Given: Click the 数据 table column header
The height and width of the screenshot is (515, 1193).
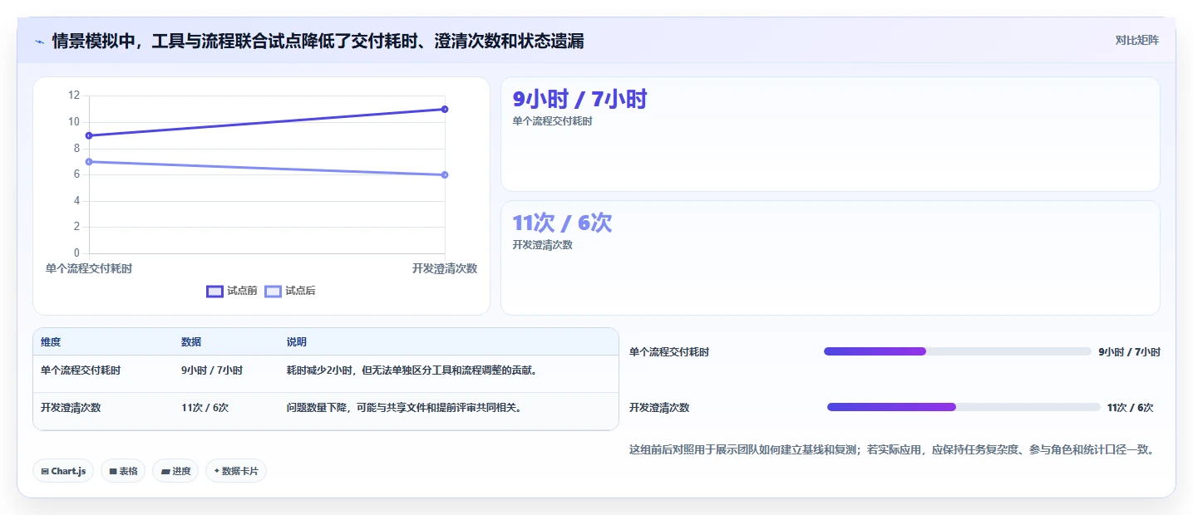Looking at the screenshot, I should (x=191, y=342).
